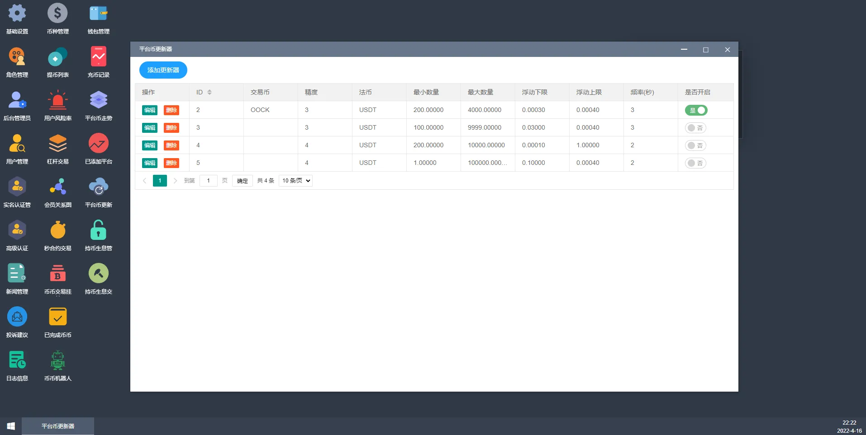Viewport: 866px width, 435px height.
Task: Open the 新闻管理 news management icon
Action: tap(17, 278)
